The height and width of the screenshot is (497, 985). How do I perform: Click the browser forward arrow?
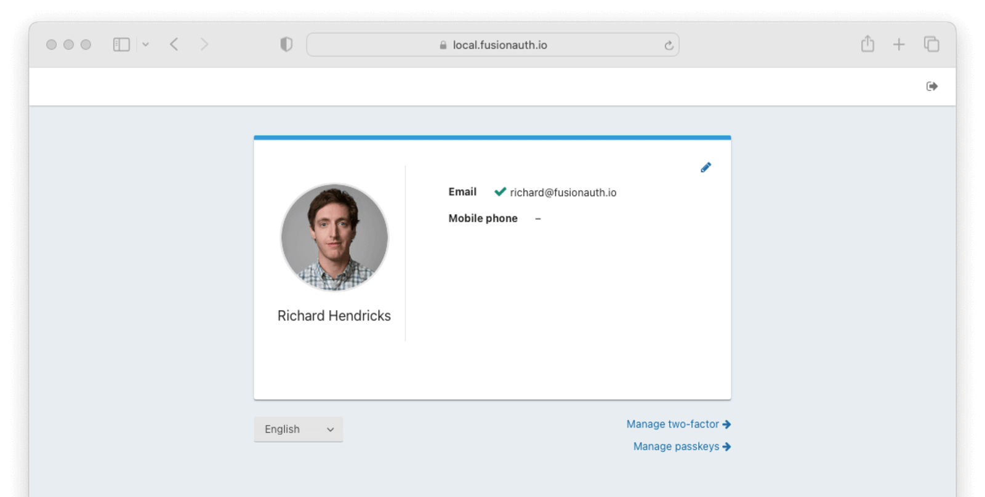pyautogui.click(x=204, y=44)
